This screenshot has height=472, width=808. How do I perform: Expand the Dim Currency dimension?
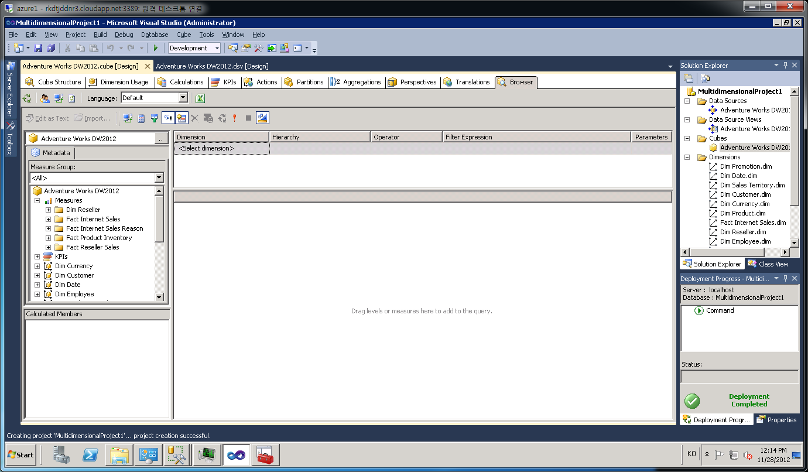coord(37,266)
